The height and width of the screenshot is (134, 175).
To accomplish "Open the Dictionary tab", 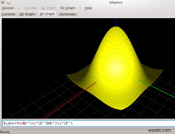I will (x=67, y=14).
